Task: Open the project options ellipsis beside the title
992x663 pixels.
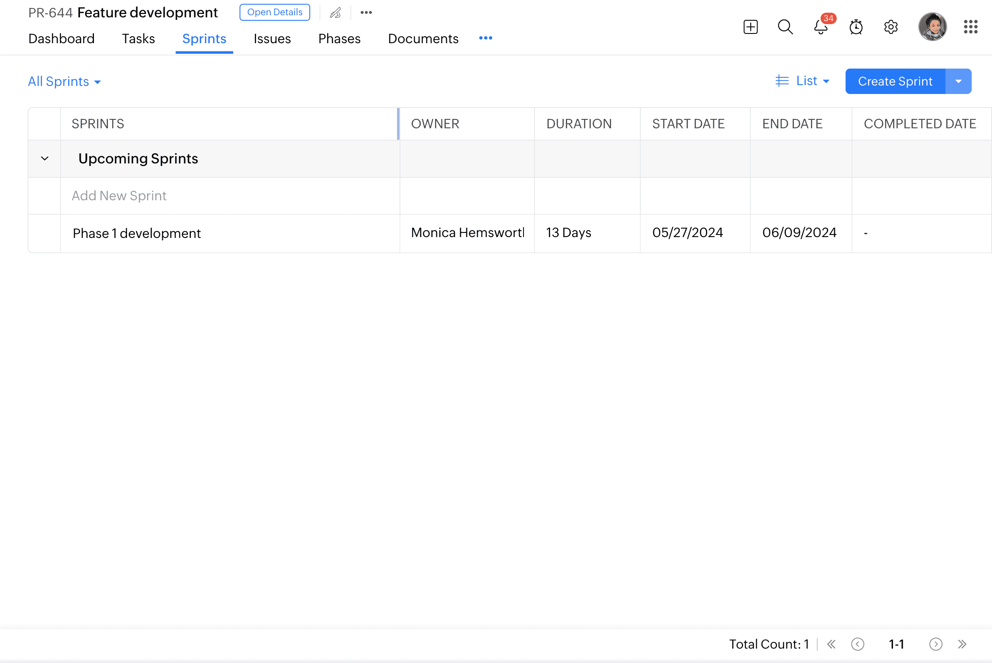Action: (x=366, y=13)
